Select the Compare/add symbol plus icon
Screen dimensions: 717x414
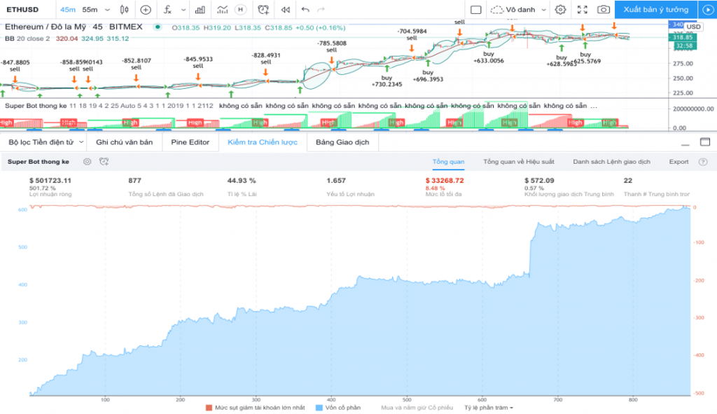145,10
